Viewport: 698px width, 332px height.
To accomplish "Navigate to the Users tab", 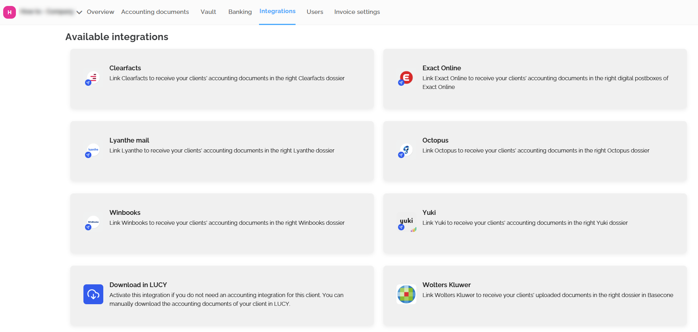I will coord(315,12).
